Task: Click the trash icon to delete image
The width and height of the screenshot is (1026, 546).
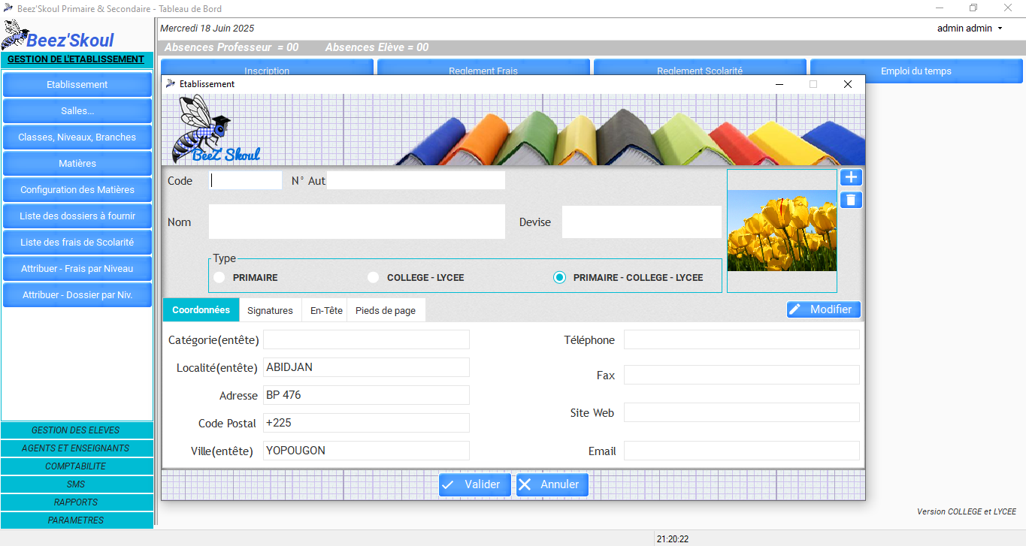Action: coord(851,200)
